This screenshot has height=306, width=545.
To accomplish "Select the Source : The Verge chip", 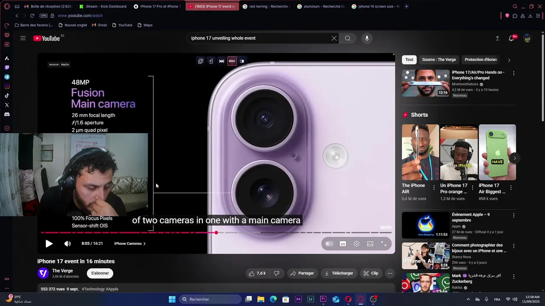I will [439, 60].
